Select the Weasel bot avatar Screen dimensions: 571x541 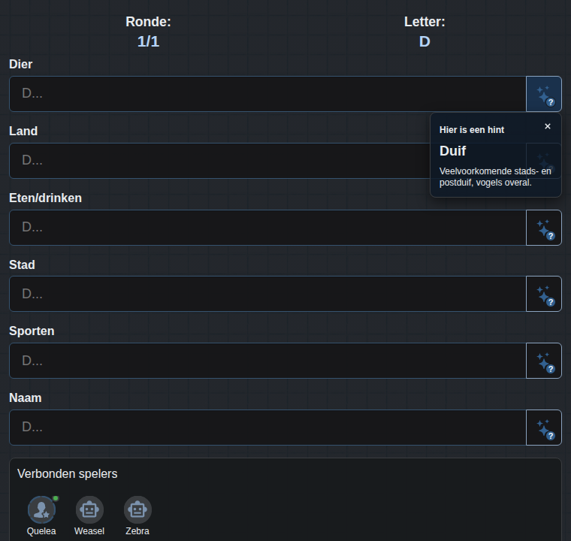point(89,509)
